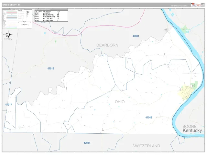Screen dimensions: 207x155
Task: Select the AURORA row in ZIP index table
Action: pyautogui.click(x=51, y=13)
